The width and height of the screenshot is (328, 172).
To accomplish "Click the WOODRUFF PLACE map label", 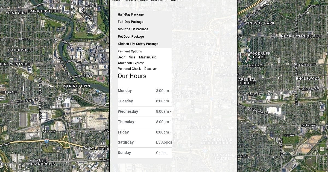I will [259, 55].
